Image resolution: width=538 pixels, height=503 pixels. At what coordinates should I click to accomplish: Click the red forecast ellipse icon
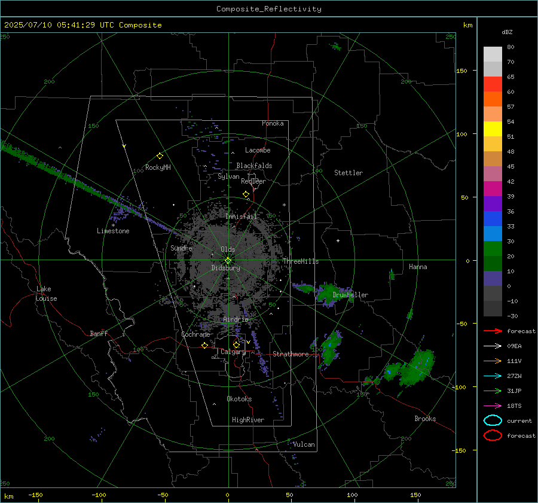point(493,435)
